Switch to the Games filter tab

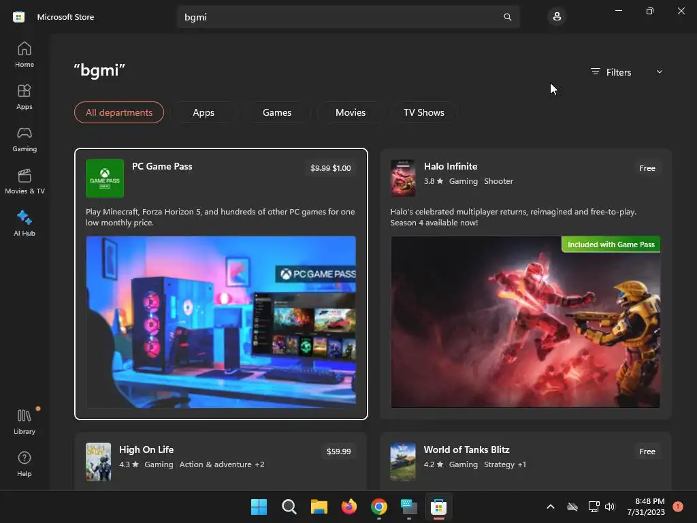click(x=277, y=112)
